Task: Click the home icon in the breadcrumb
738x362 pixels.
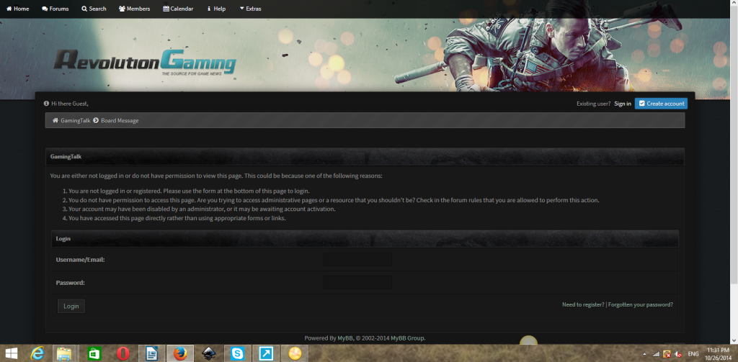Action: 55,120
